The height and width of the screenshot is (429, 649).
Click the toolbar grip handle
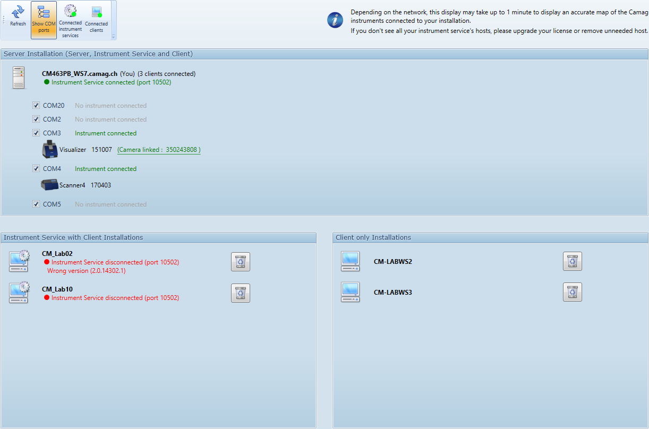4,20
